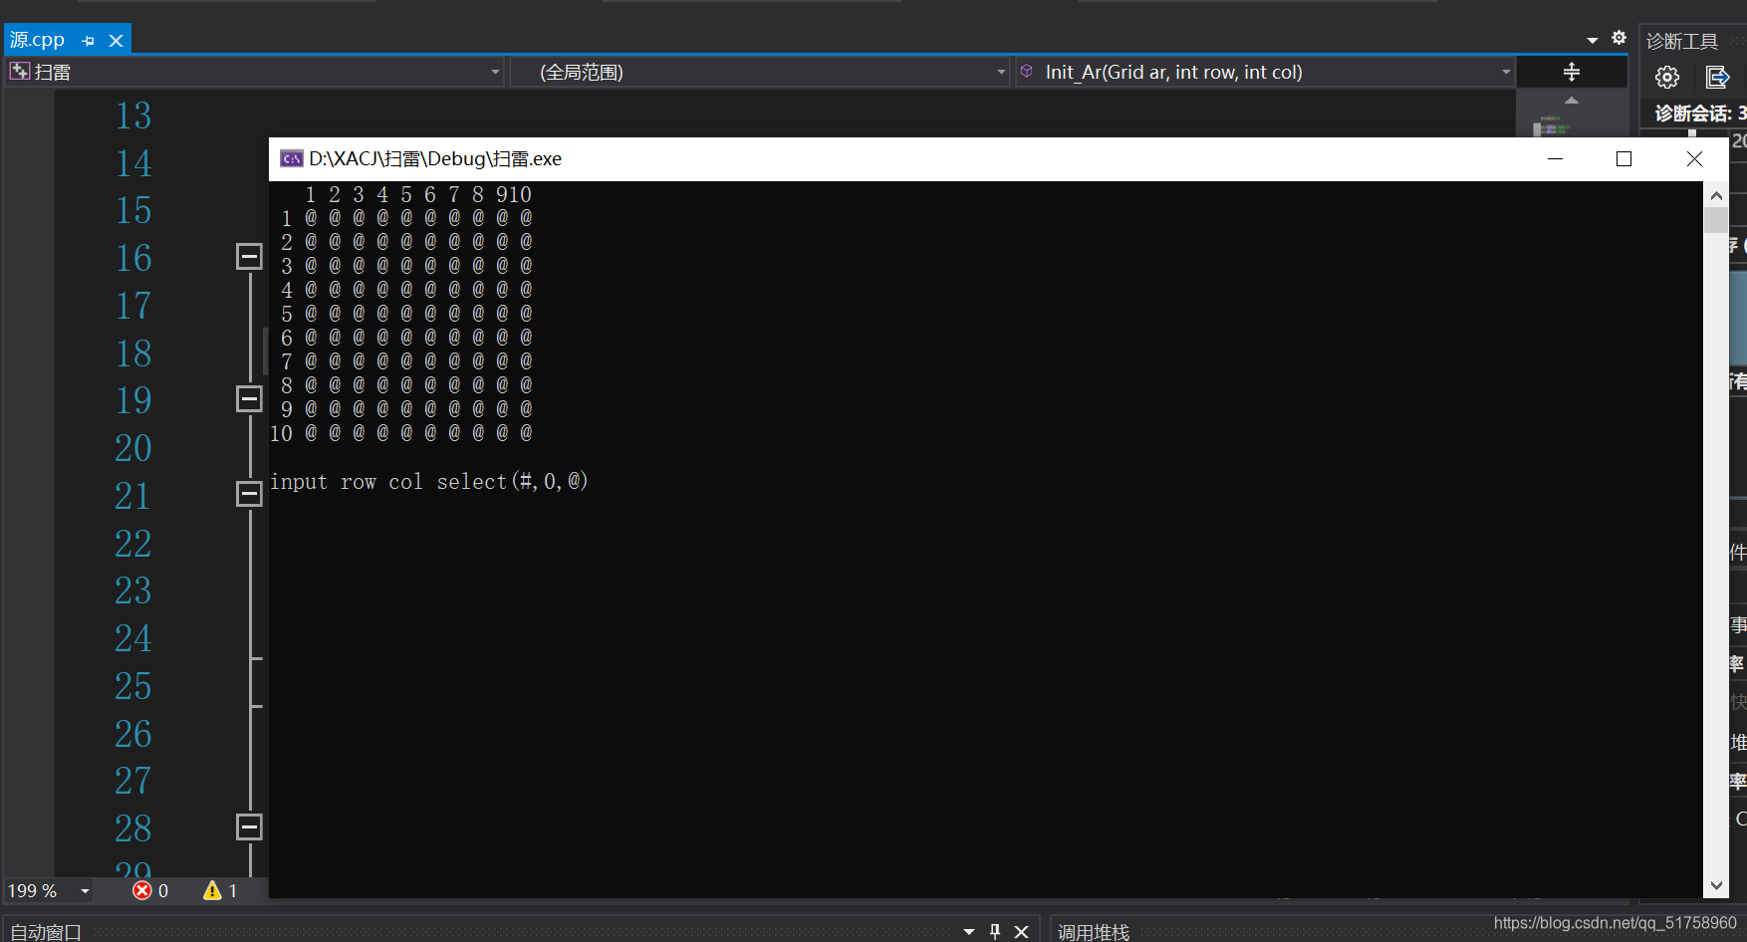Viewport: 1747px width, 942px height.
Task: Click console scrollbar up arrow
Action: 1716,195
